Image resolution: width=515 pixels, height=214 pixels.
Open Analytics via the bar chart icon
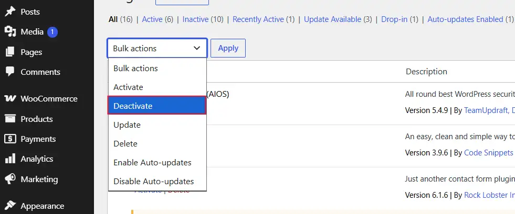coord(10,159)
